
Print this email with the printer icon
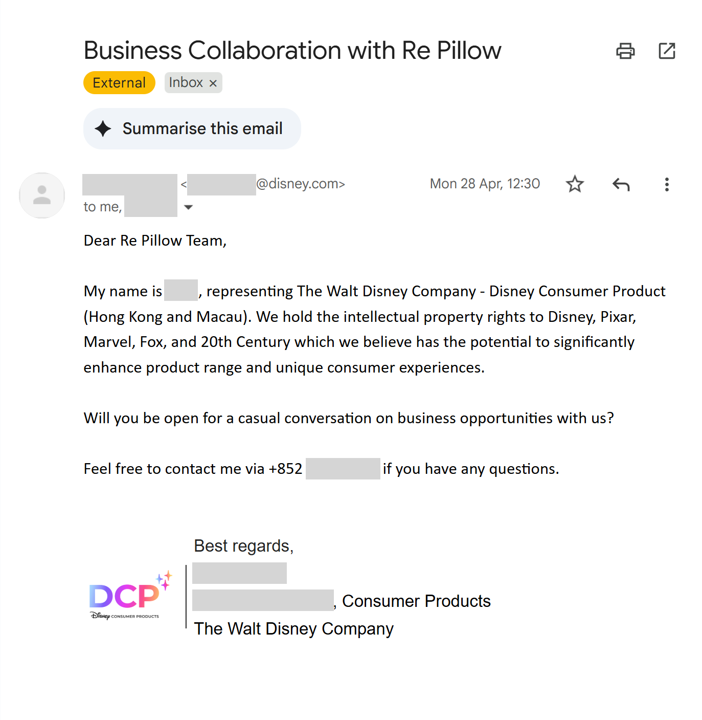(x=625, y=51)
